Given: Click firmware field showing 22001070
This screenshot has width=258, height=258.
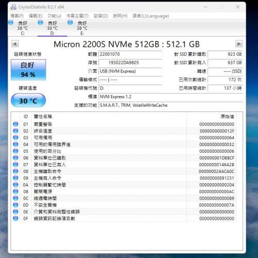Looking at the screenshot, I should click(130, 54).
